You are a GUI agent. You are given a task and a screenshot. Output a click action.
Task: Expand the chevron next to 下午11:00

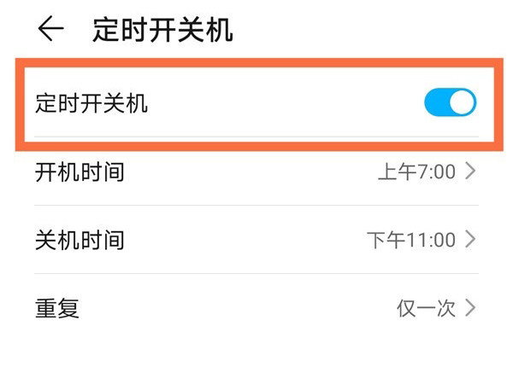coord(469,241)
